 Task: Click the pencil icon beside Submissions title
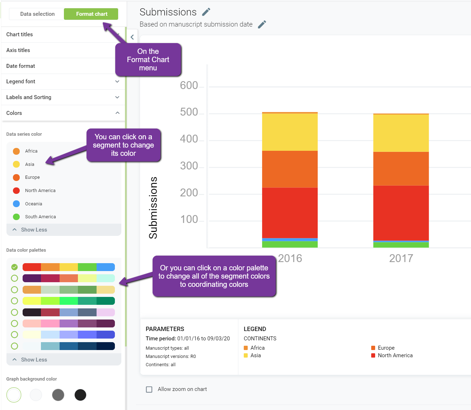pos(206,12)
